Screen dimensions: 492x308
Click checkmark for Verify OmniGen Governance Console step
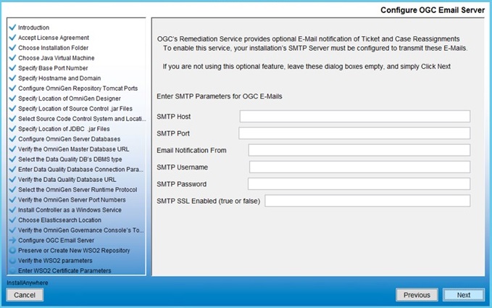pyautogui.click(x=12, y=230)
